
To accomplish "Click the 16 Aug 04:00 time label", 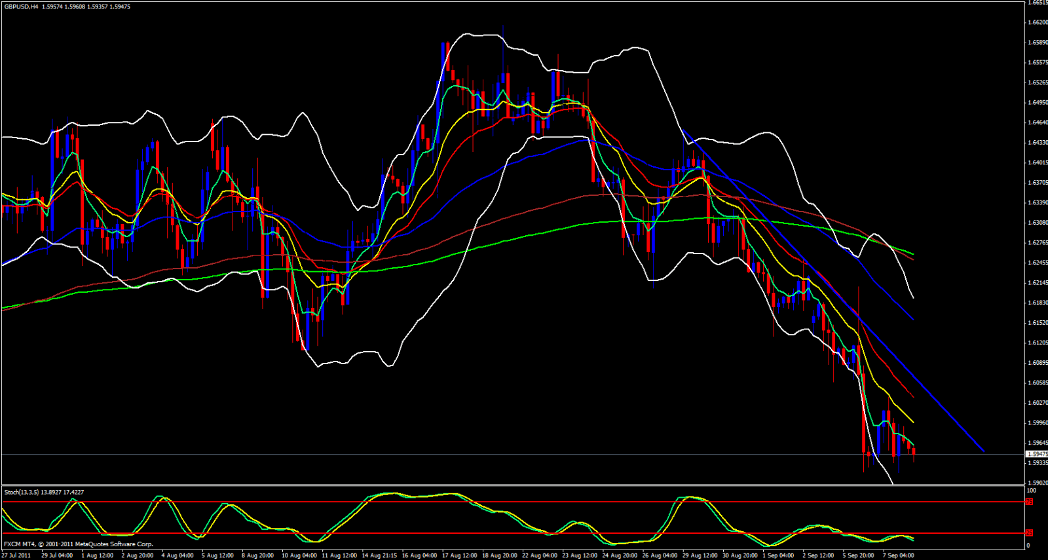I will click(x=419, y=555).
